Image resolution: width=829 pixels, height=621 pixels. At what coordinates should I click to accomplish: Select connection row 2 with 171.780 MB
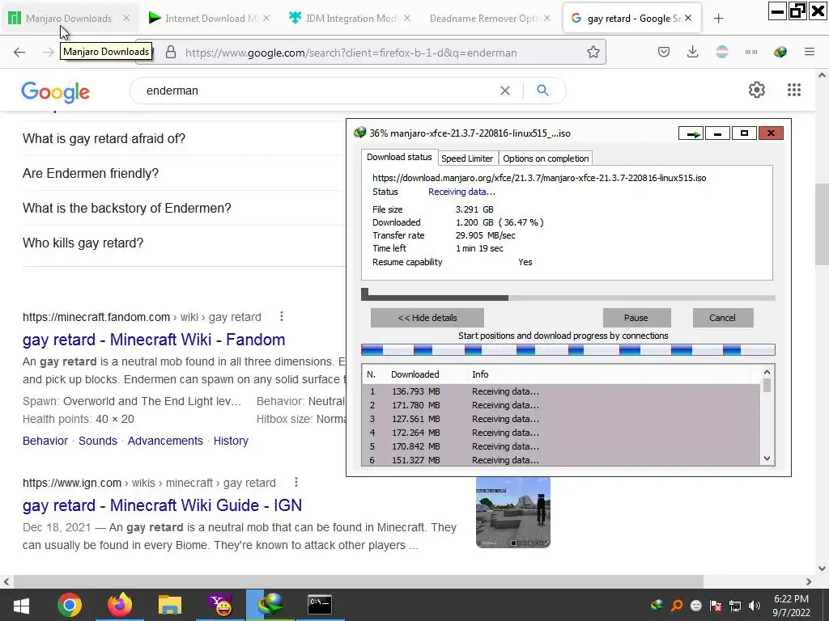tap(562, 405)
